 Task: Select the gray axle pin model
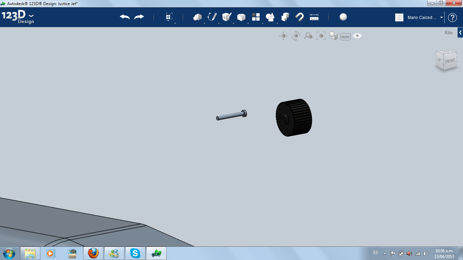231,115
